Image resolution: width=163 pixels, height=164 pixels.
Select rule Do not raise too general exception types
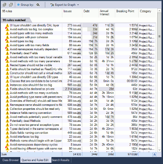[x=34, y=125]
